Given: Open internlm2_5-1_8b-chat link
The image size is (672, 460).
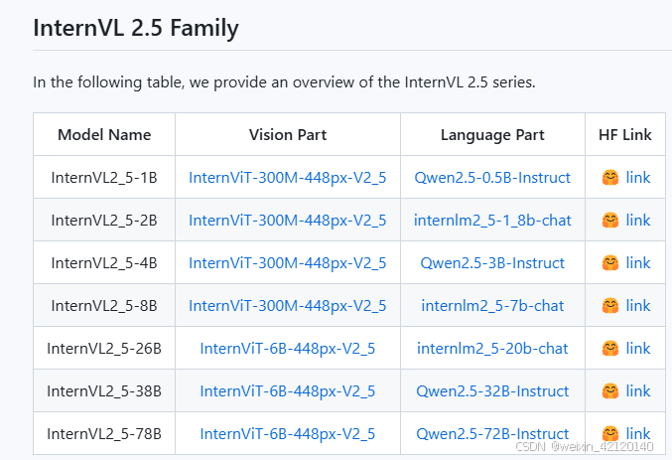Looking at the screenshot, I should pyautogui.click(x=492, y=221).
